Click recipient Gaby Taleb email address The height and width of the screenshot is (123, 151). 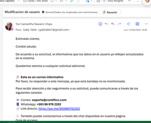click(46, 30)
